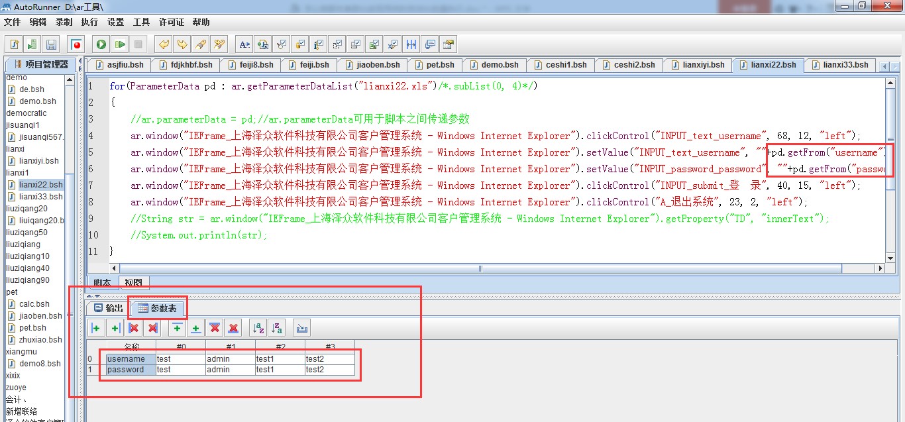Open lianxi33.bsh in project tree
Image resolution: width=905 pixels, height=422 pixels.
(40, 197)
